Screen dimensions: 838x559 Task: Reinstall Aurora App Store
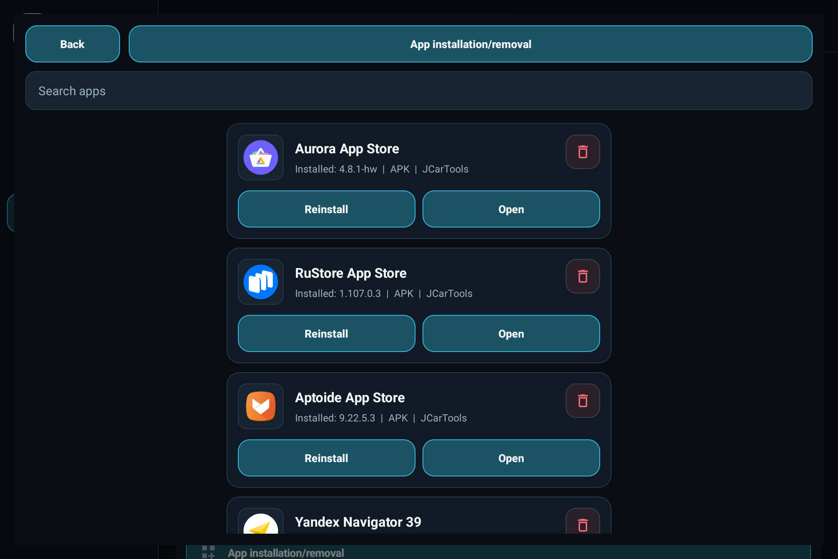click(x=326, y=209)
